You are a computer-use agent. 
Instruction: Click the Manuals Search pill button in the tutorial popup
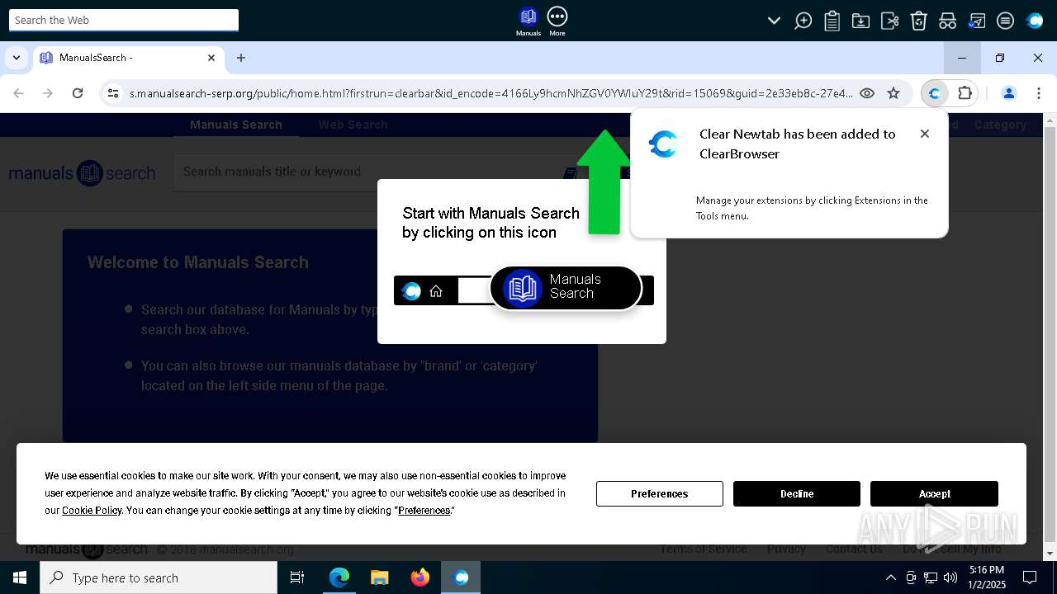[566, 287]
